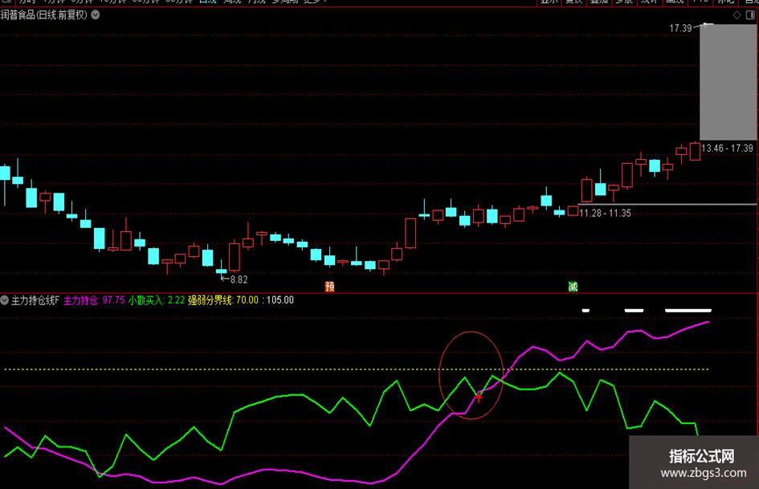
Task: Select the gray range box at right
Action: click(728, 83)
